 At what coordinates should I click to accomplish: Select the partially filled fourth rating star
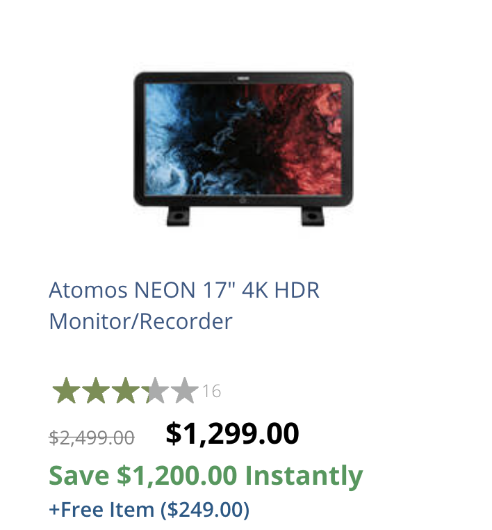tap(155, 390)
